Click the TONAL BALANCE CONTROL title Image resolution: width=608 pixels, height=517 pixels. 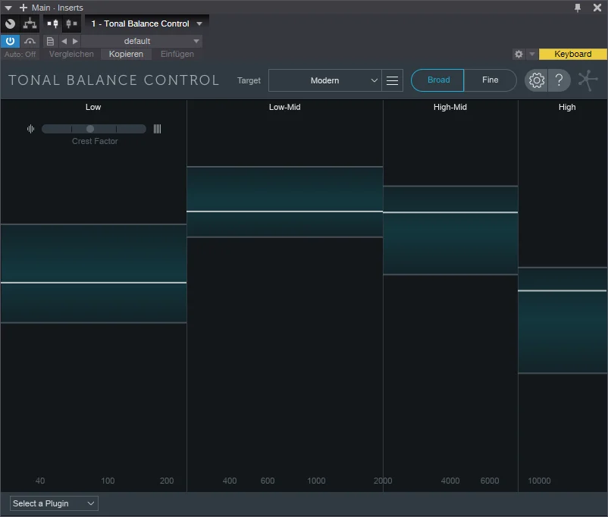[114, 80]
